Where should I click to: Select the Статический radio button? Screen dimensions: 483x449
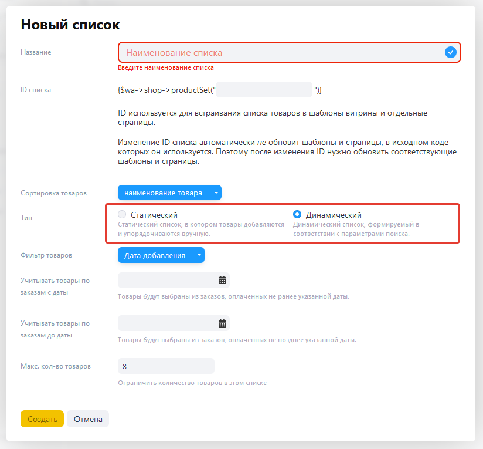pyautogui.click(x=122, y=214)
